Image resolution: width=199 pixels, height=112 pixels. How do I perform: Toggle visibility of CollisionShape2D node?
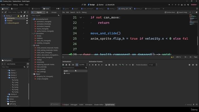27,23
